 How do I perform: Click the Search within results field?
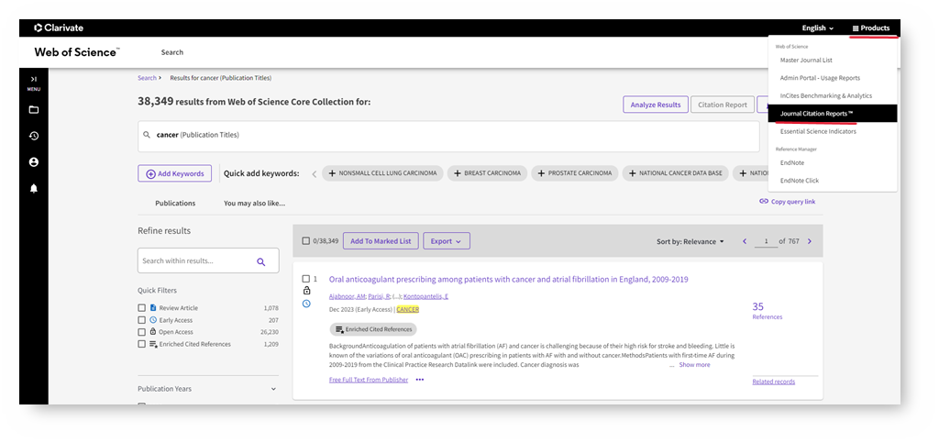point(208,261)
